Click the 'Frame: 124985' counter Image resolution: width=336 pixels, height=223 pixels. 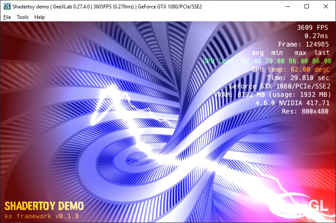point(303,44)
